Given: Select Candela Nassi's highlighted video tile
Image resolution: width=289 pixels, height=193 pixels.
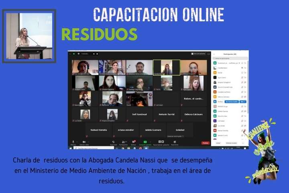Looking at the screenshot, I should click(x=166, y=68).
